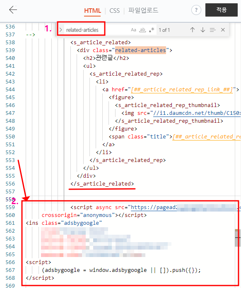Open the 파일업로드 tab

[143, 10]
